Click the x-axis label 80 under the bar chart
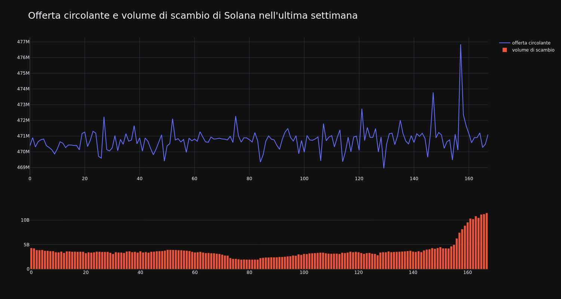The image size is (561, 299). click(x=249, y=273)
